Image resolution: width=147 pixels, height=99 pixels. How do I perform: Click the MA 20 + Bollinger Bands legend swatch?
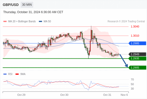click(5, 21)
